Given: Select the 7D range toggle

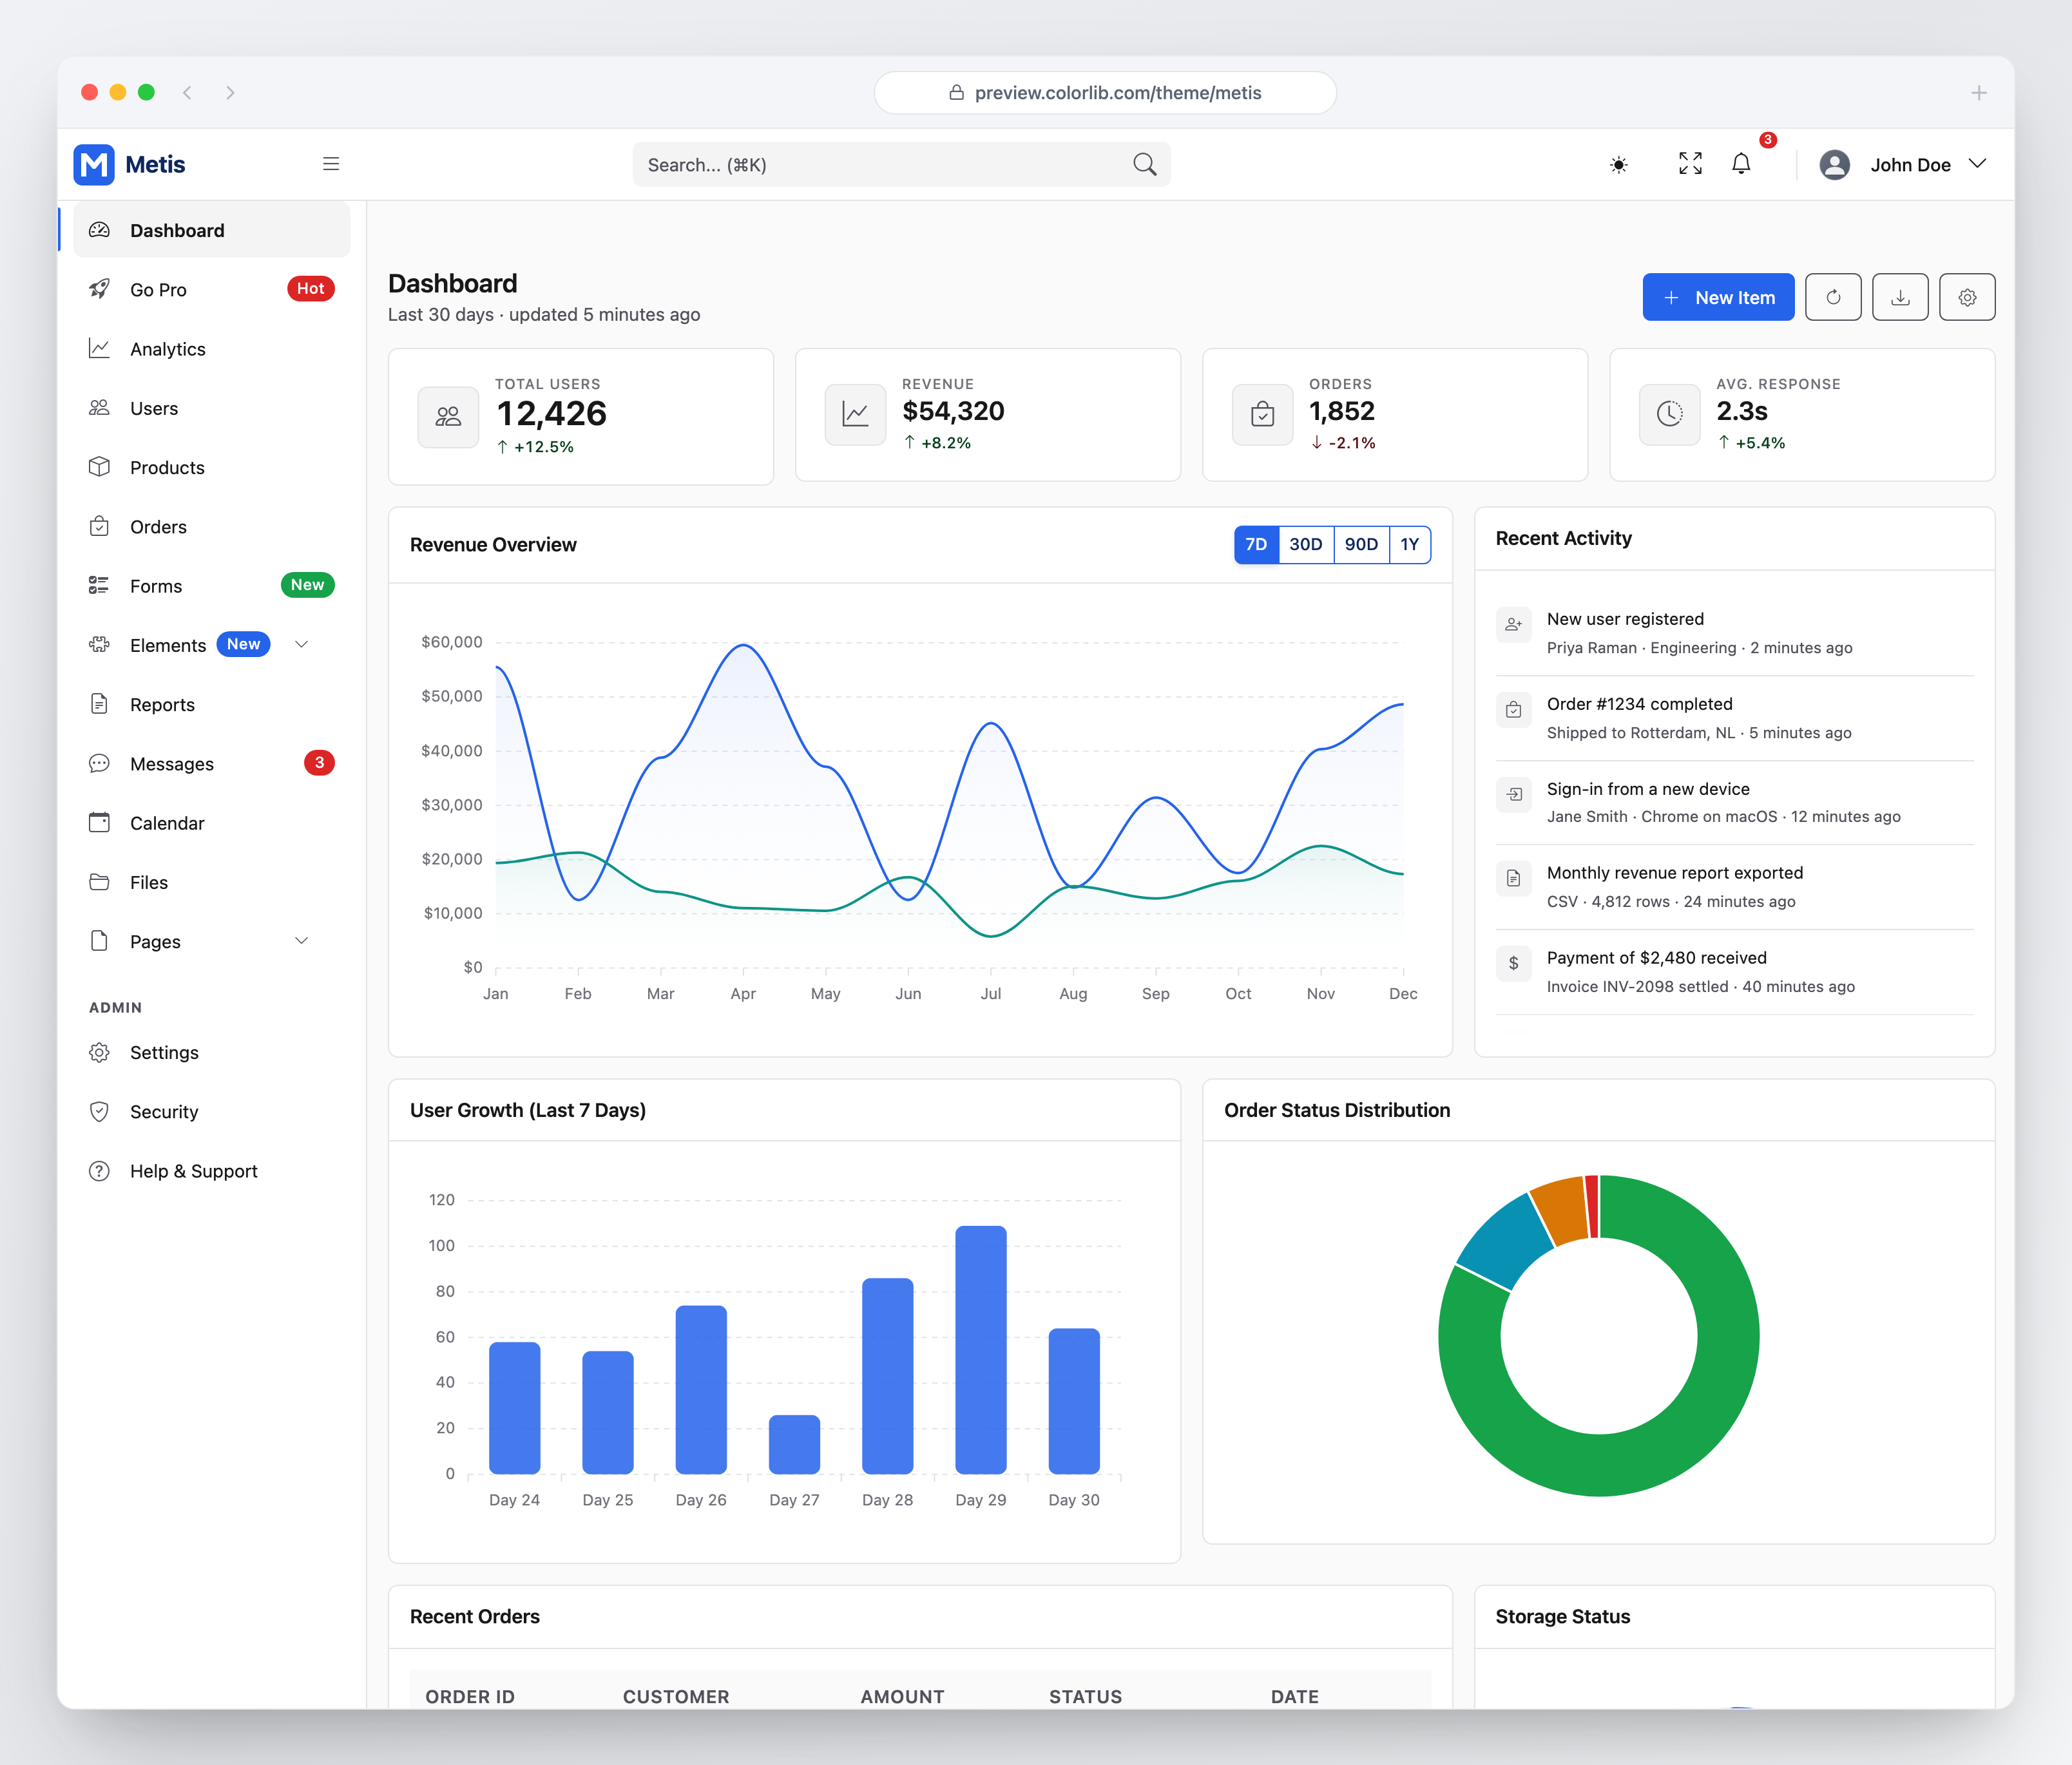Looking at the screenshot, I should point(1256,544).
